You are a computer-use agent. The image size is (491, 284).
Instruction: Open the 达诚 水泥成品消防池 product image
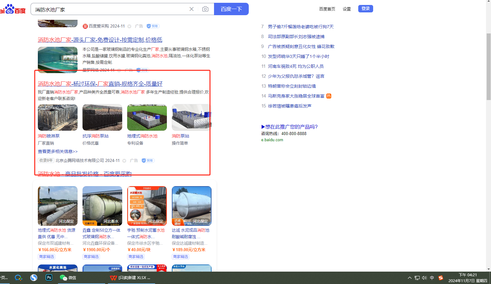click(192, 206)
